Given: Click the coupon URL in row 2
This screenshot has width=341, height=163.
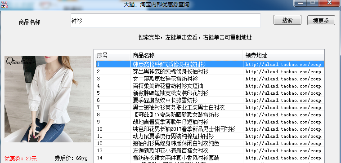Looking at the screenshot, I should (284, 72).
